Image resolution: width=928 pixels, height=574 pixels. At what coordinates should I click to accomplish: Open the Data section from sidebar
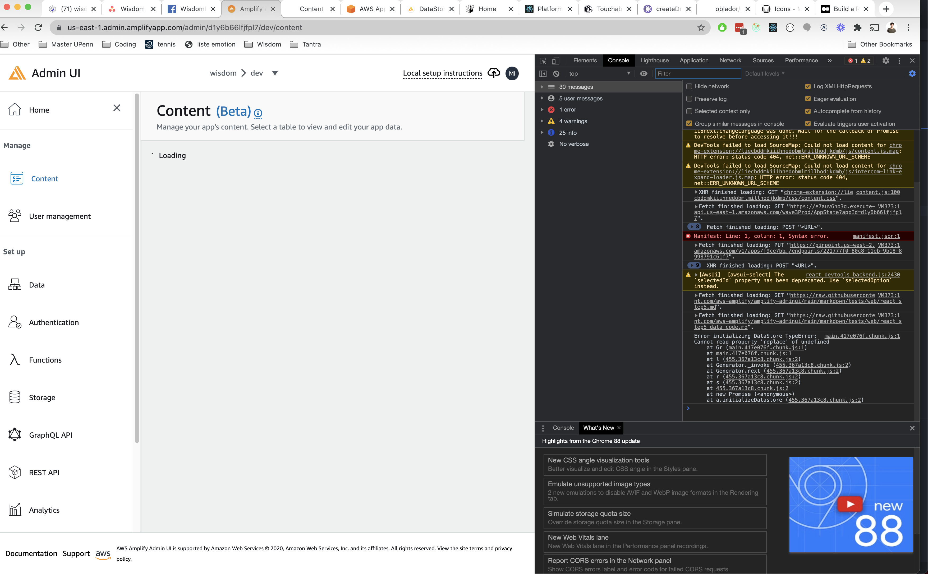tap(36, 284)
